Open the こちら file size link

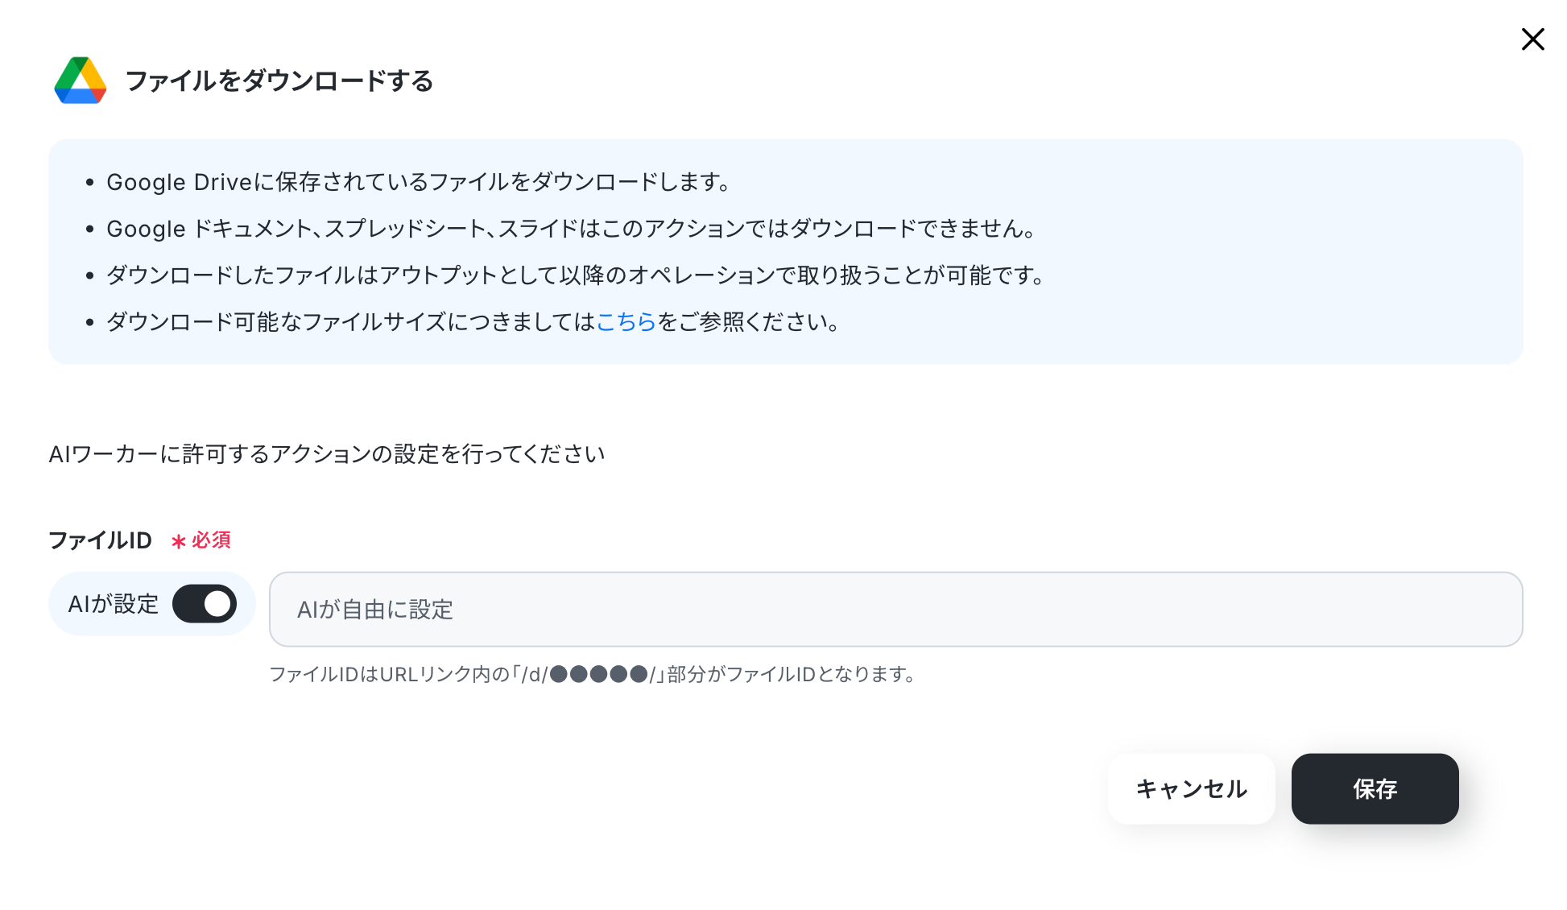point(626,322)
